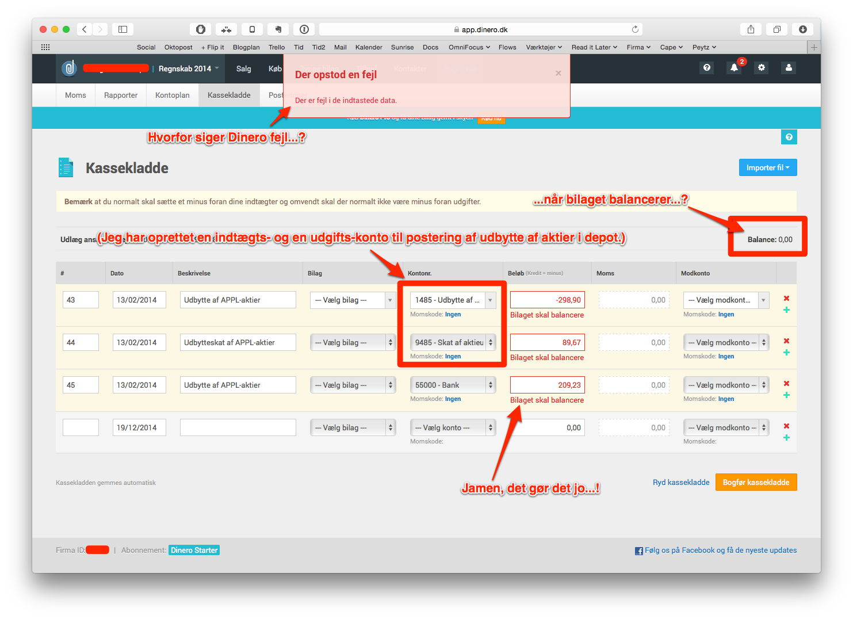Image resolution: width=853 pixels, height=619 pixels.
Task: Open Trello bookmark
Action: (277, 47)
